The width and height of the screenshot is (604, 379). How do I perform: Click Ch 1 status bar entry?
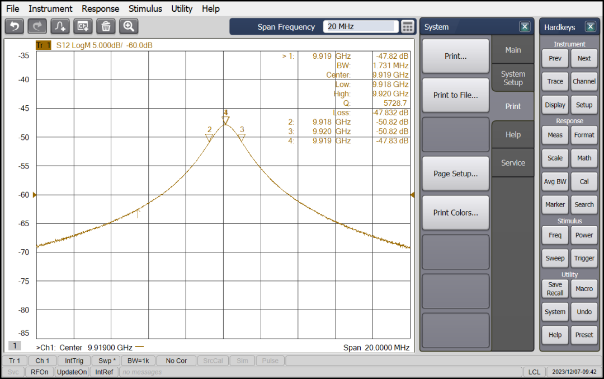[43, 361]
